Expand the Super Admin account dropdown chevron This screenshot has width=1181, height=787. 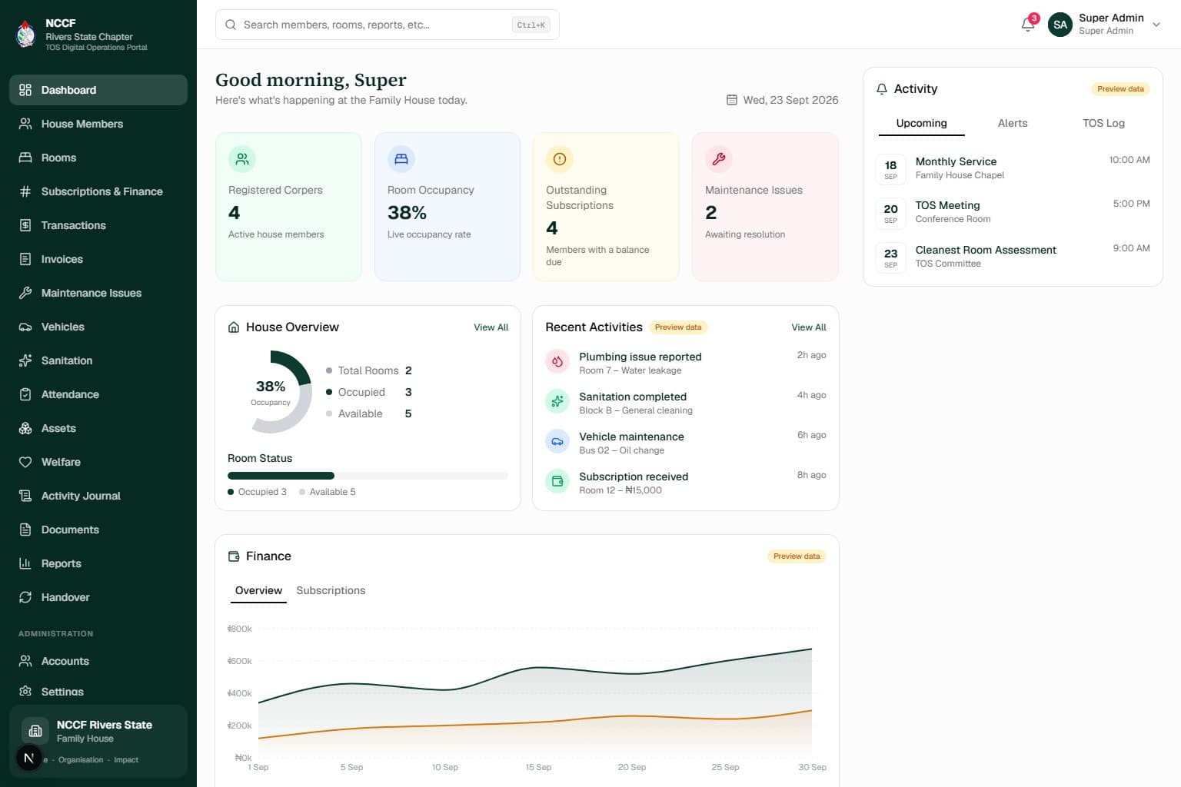(1156, 25)
